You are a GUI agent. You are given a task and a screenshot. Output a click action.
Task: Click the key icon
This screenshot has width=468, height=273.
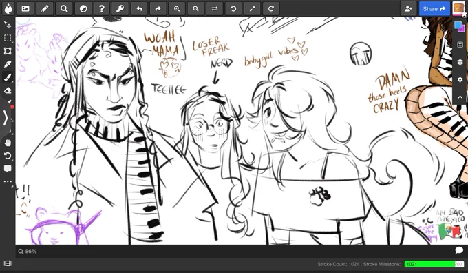click(x=120, y=9)
